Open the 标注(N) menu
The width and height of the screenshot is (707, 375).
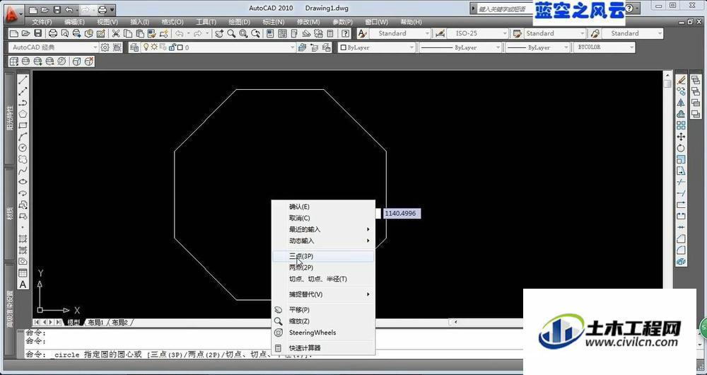[x=273, y=22]
